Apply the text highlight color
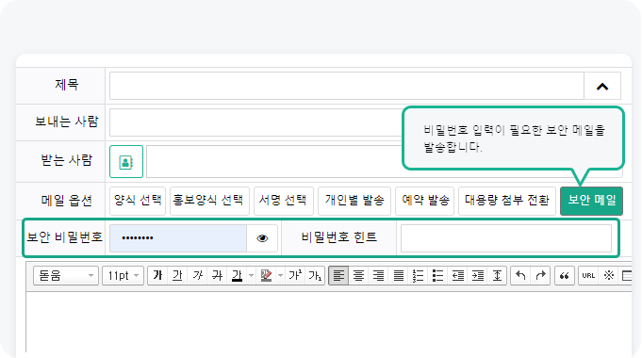The height and width of the screenshot is (358, 642). click(266, 275)
